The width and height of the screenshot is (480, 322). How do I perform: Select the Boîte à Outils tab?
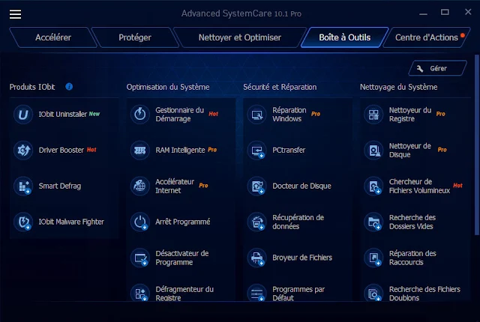(345, 37)
